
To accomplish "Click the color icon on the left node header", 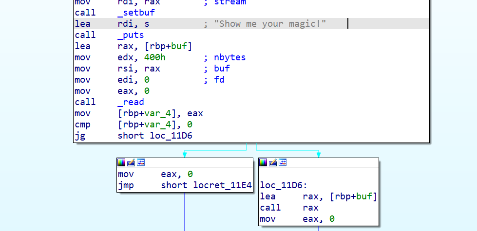I will pos(121,163).
